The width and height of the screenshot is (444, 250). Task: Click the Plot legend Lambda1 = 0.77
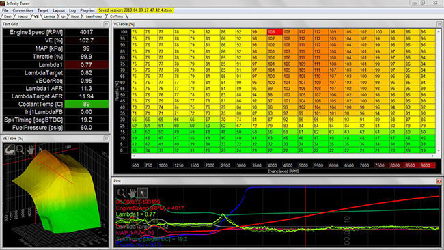click(136, 214)
